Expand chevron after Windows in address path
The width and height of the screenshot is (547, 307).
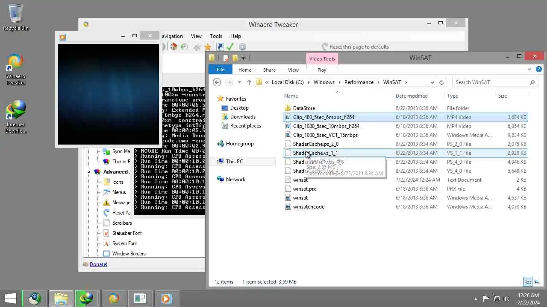339,82
